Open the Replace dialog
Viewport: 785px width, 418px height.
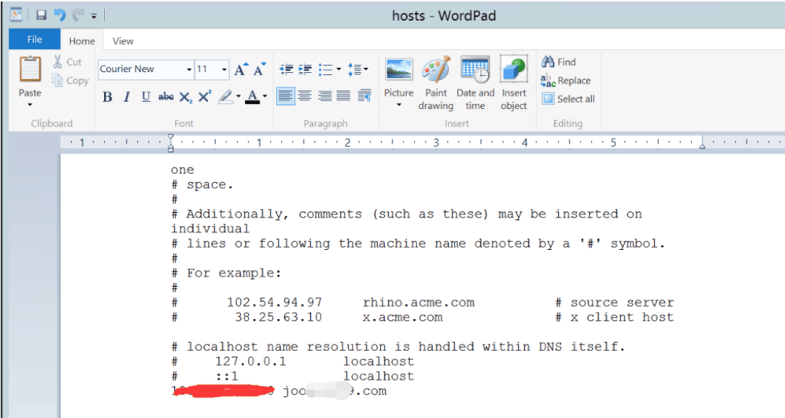[566, 81]
